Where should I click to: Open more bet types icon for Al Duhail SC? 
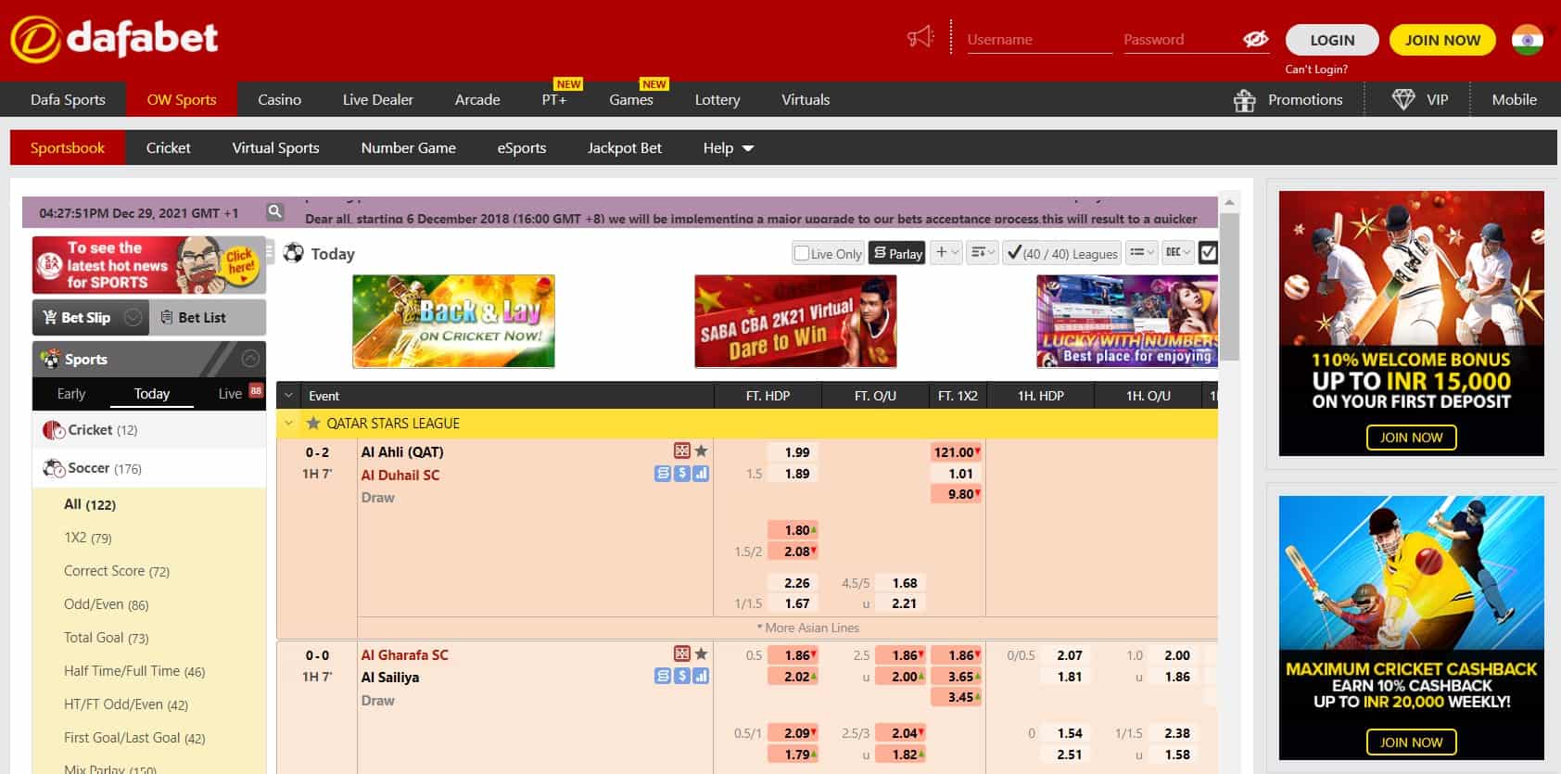(662, 474)
